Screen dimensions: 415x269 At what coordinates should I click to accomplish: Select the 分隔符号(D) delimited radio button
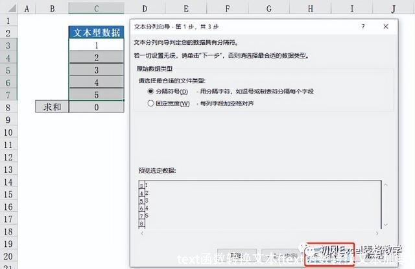[x=150, y=91]
